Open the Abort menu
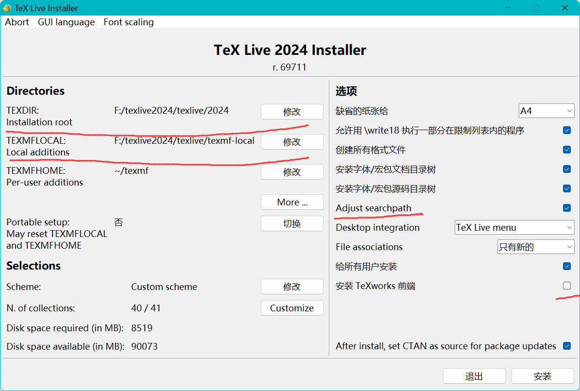 [17, 22]
